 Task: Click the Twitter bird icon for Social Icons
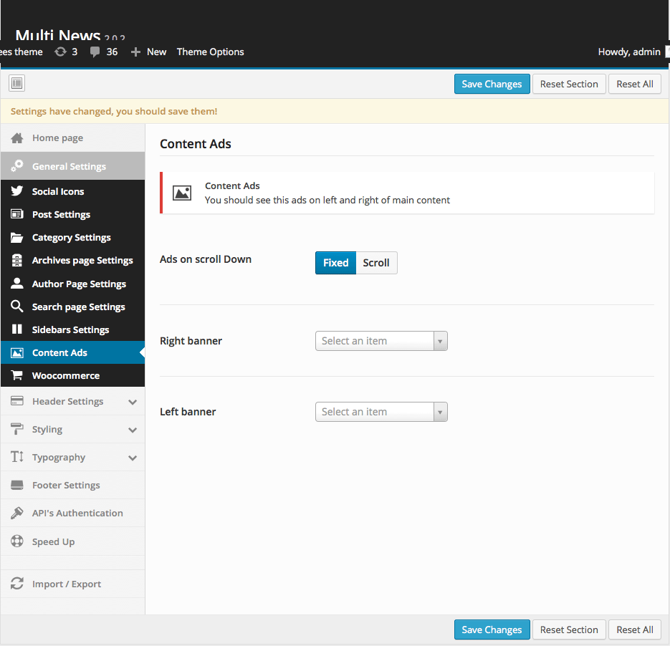[x=17, y=191]
